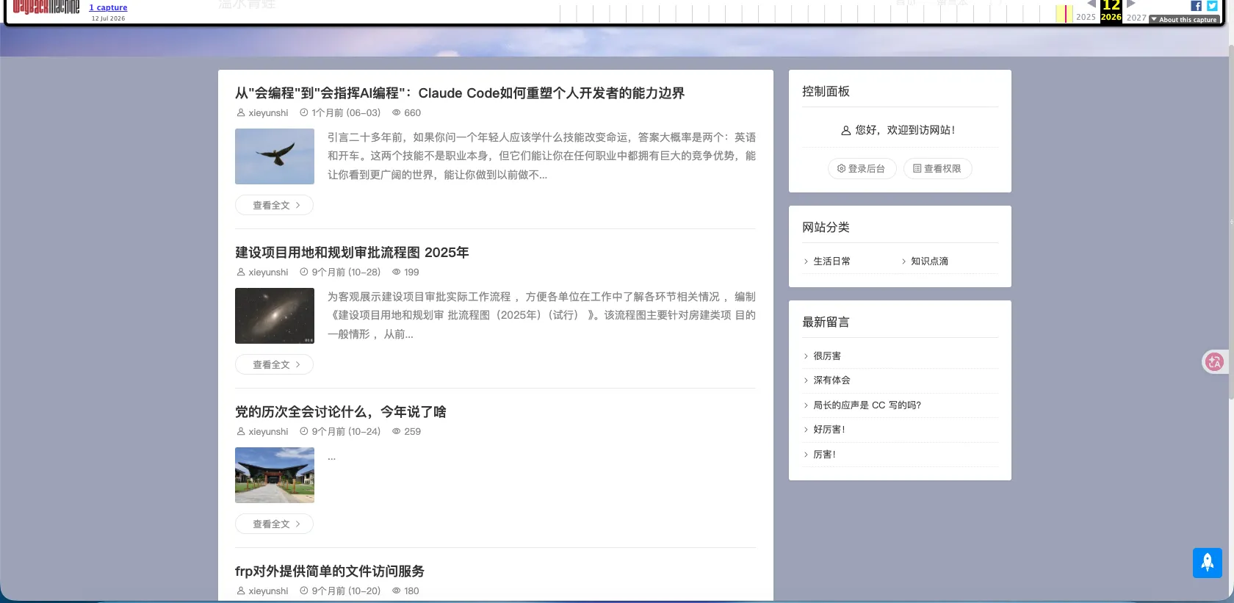The height and width of the screenshot is (603, 1234).
Task: Open the building thumbnail of the 党的历次全会 post
Action: click(x=275, y=475)
